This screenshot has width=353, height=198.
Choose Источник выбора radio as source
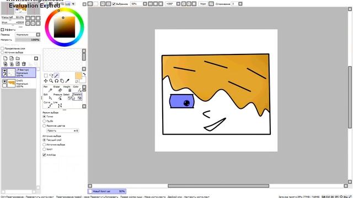tap(44, 145)
